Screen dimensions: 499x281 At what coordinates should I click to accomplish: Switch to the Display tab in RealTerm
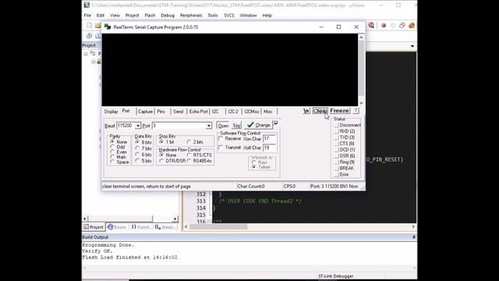(x=111, y=112)
